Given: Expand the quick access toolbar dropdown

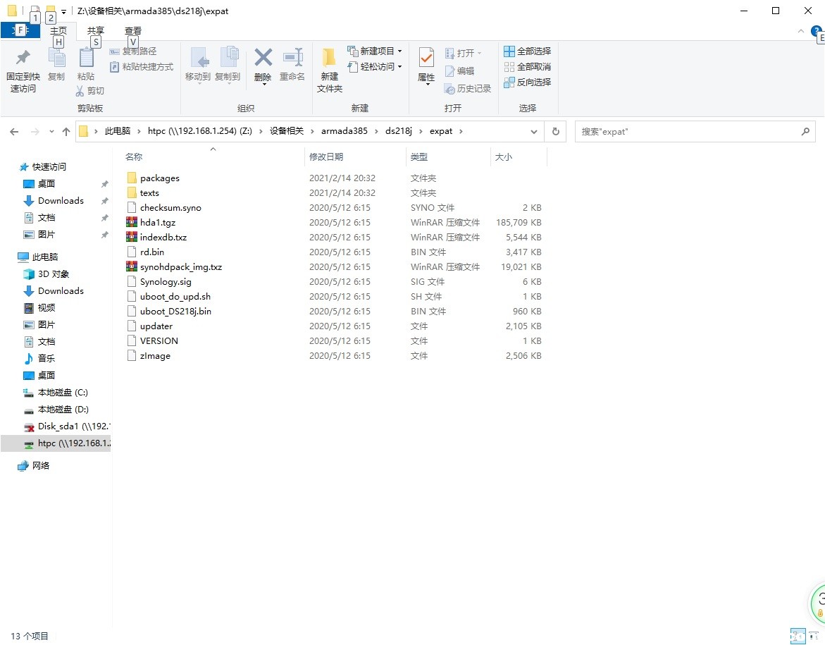Looking at the screenshot, I should (63, 11).
